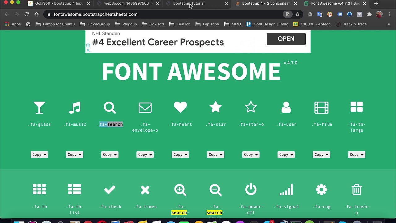The width and height of the screenshot is (396, 223).
Task: Open Copy dropdown under fa-search
Action: 110,155
